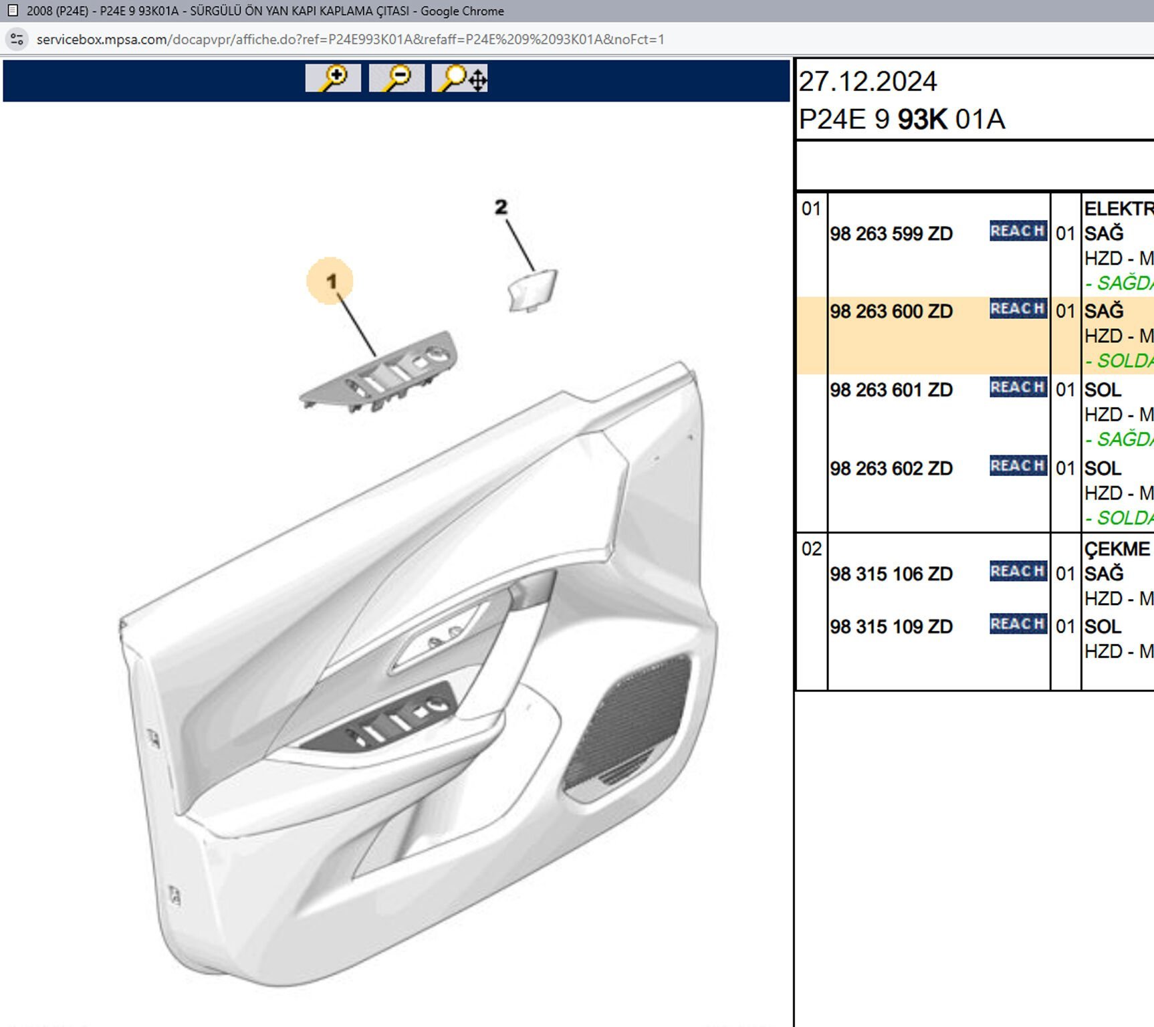Screen dimensions: 1154x1027
Task: Click REACH badge for part 98 263 602 ZD
Action: click(x=1018, y=466)
